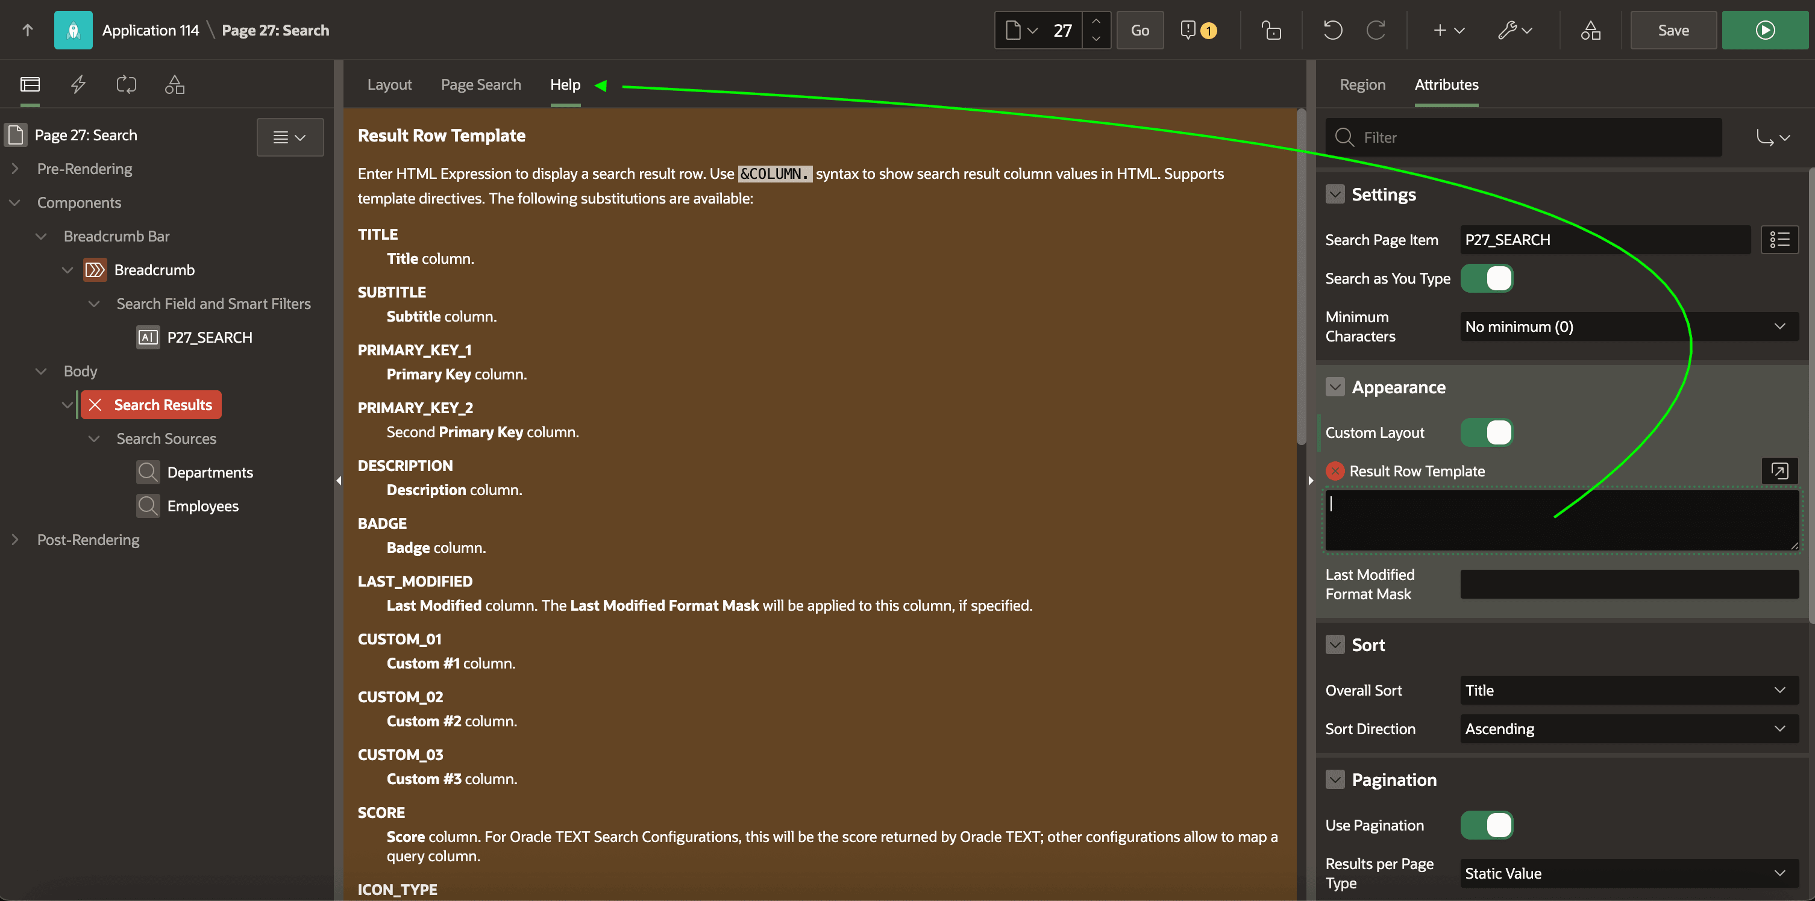Click the page number field showing 27

pyautogui.click(x=1062, y=30)
